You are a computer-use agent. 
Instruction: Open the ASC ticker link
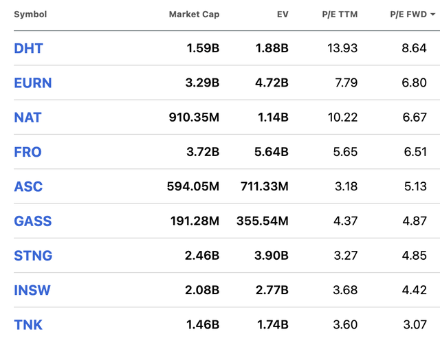pyautogui.click(x=27, y=186)
